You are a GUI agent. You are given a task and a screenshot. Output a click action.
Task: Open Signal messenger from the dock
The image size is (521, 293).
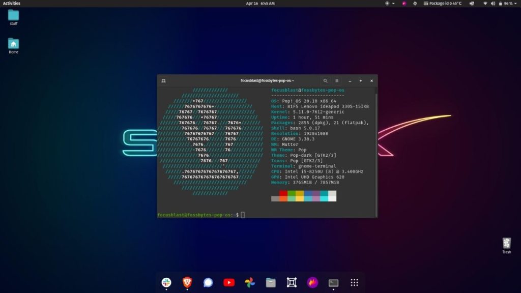point(208,283)
